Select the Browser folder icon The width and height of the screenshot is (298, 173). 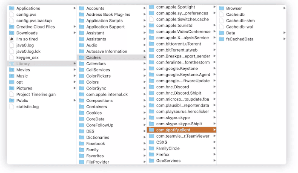221,9
